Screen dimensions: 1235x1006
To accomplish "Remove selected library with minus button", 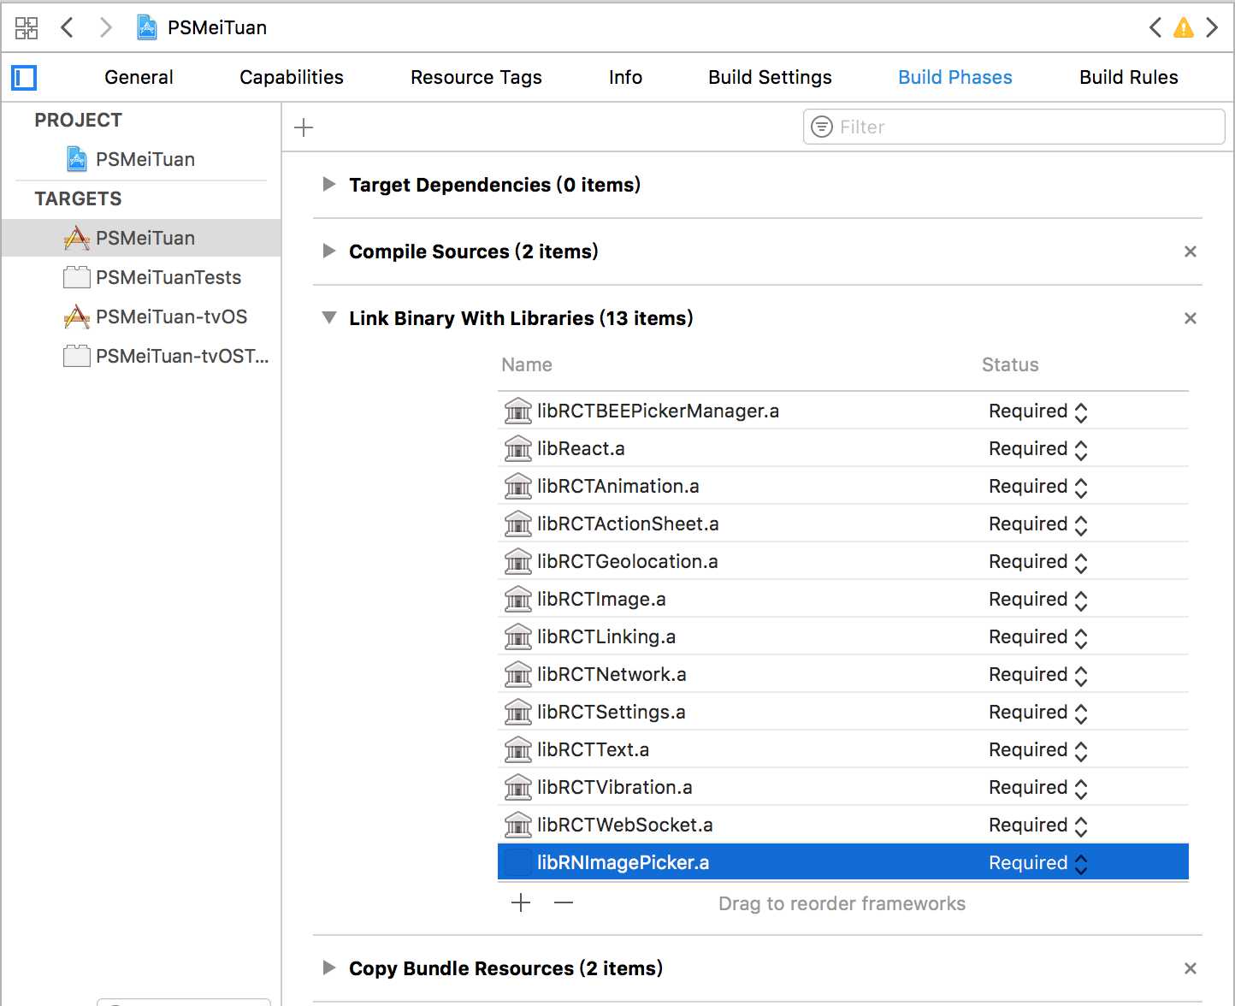I will point(564,902).
